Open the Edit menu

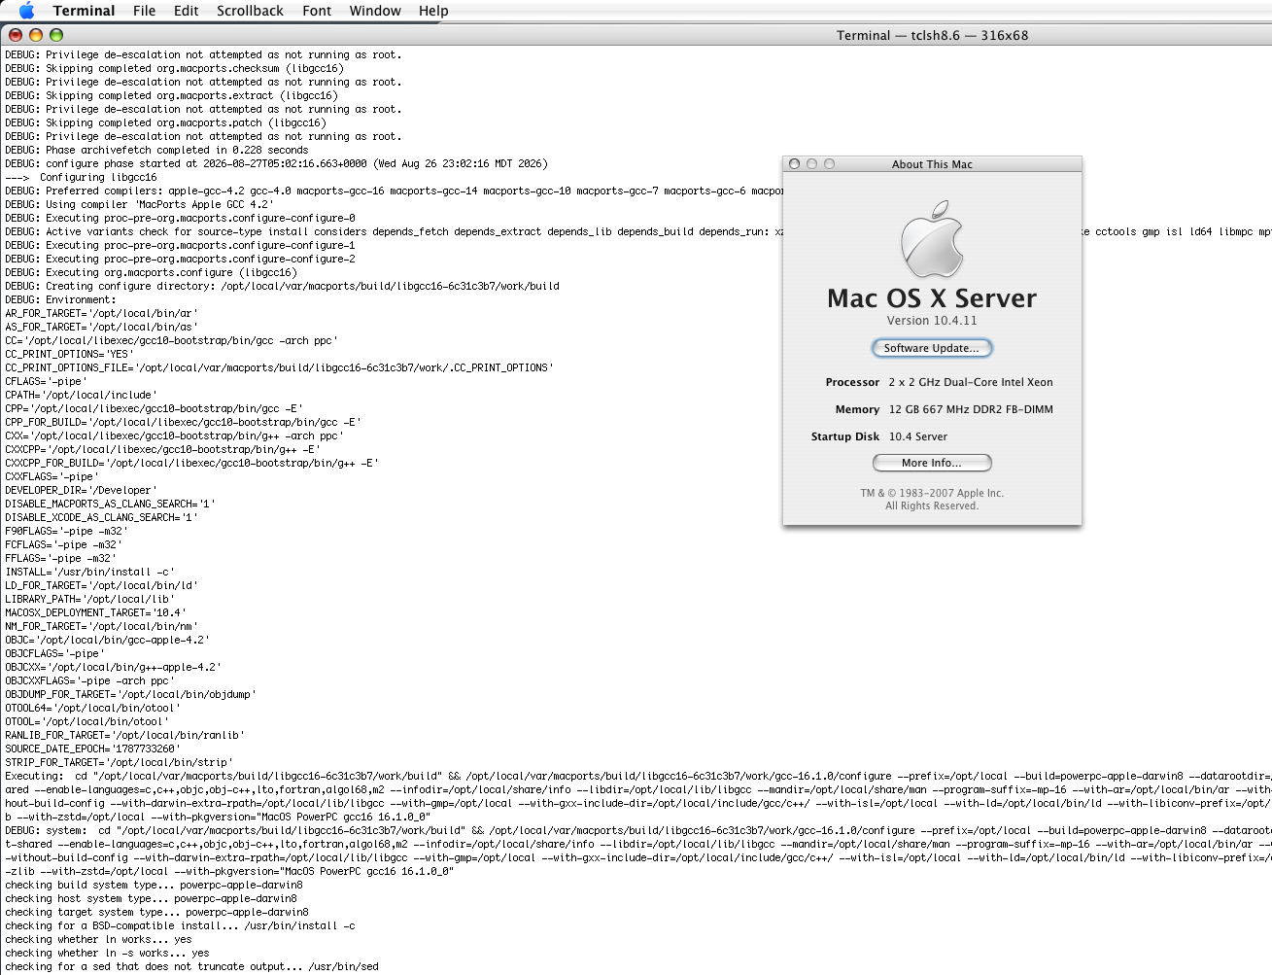click(186, 11)
